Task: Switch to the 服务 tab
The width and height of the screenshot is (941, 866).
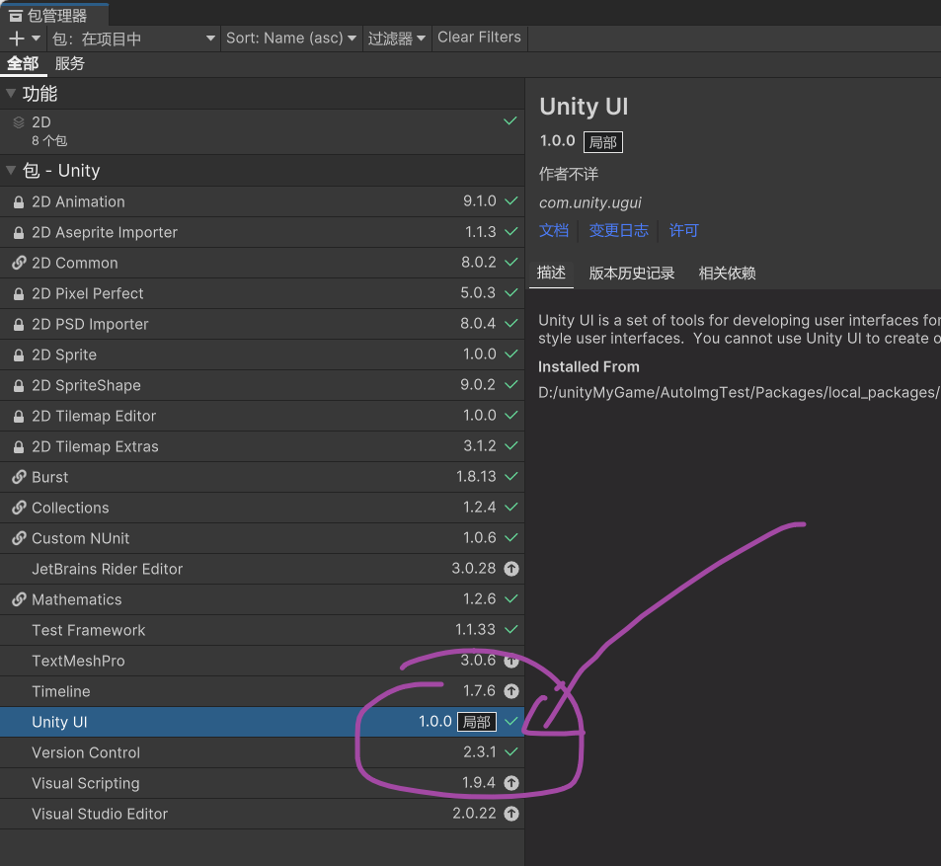Action: [x=70, y=63]
